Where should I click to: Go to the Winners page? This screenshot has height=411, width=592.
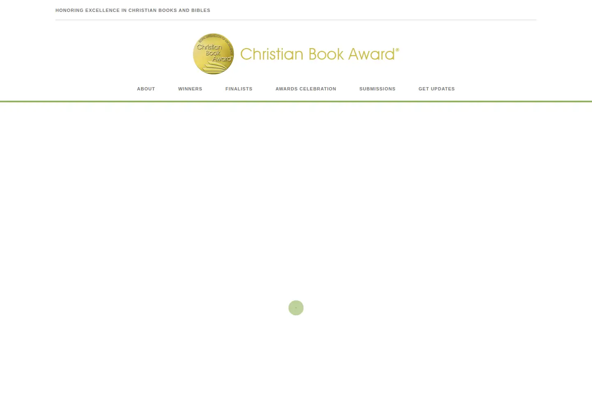pyautogui.click(x=190, y=89)
